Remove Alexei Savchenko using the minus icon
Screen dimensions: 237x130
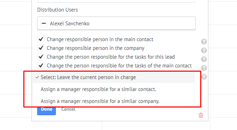[44, 23]
